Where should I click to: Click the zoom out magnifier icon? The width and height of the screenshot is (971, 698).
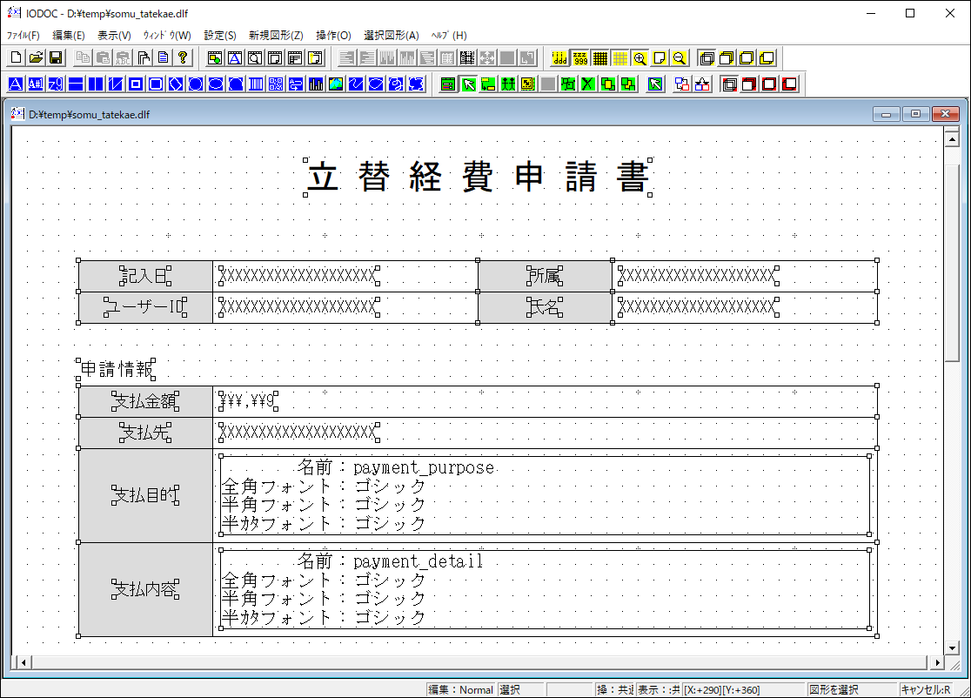pos(680,58)
